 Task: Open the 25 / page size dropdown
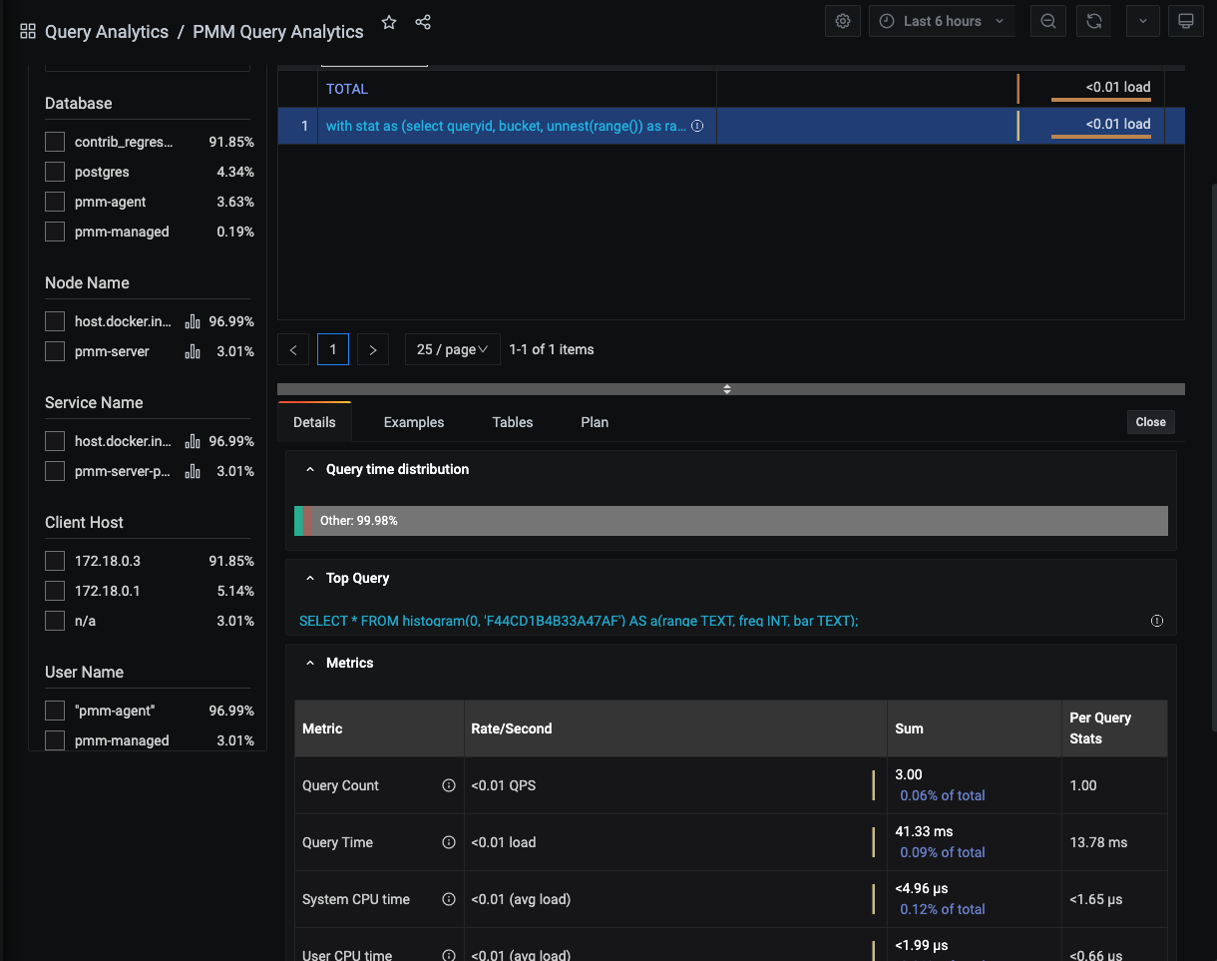tap(452, 349)
